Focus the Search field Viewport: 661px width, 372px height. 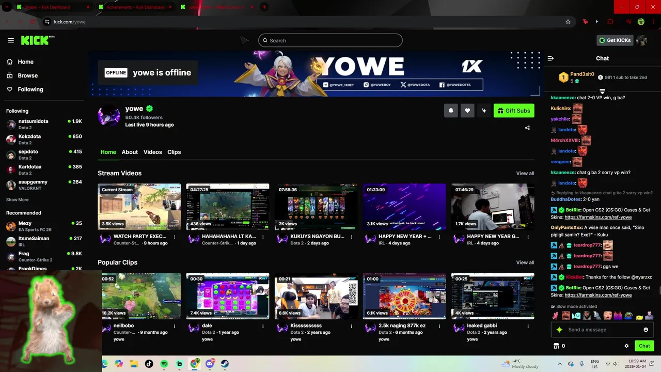point(330,40)
